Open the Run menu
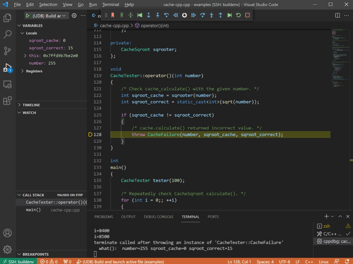Image resolution: width=353 pixels, height=264 pixels. point(93,5)
